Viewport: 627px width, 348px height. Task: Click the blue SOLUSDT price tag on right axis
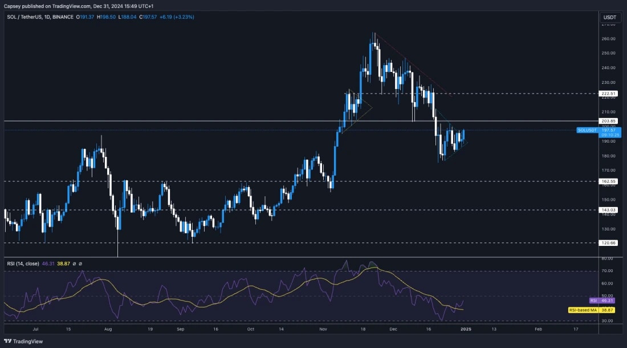(x=588, y=130)
